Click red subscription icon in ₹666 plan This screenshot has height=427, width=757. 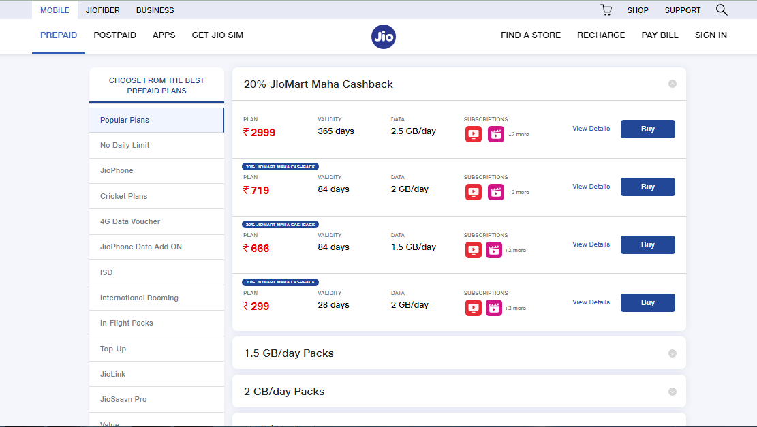pyautogui.click(x=473, y=250)
